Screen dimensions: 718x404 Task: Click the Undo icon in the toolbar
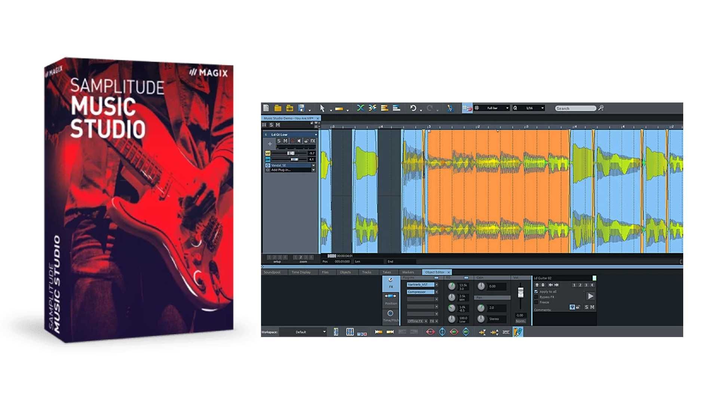[414, 108]
